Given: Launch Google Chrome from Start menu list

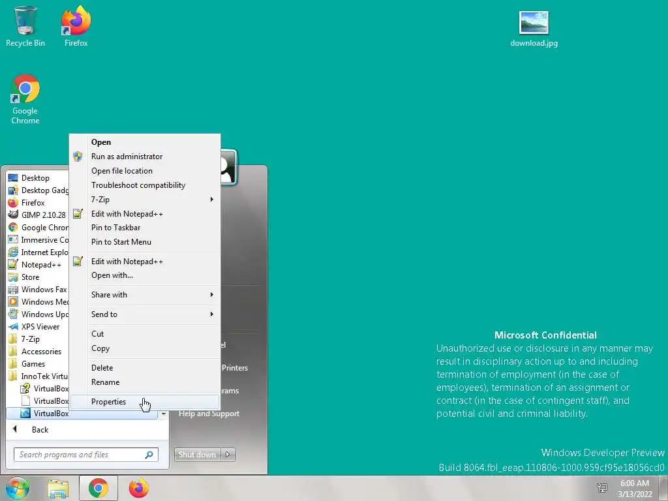Looking at the screenshot, I should tap(37, 228).
